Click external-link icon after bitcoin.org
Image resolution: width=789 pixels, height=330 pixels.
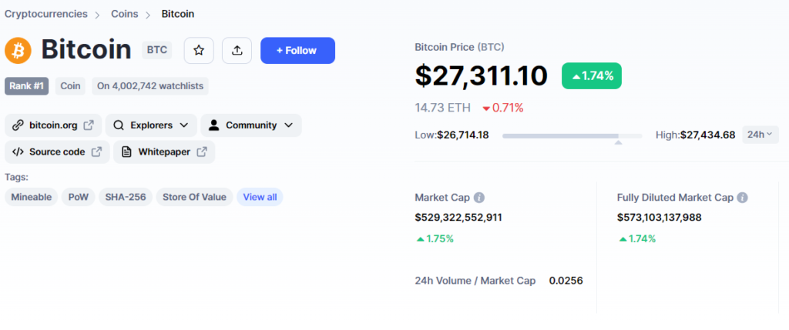[x=88, y=125]
